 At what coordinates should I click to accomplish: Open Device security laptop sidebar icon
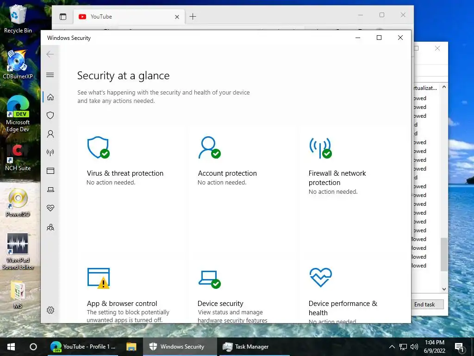50,190
